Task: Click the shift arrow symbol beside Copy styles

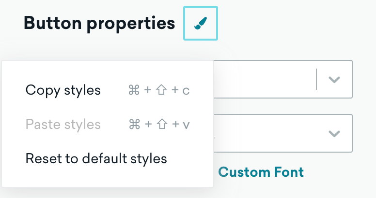Action: (161, 90)
